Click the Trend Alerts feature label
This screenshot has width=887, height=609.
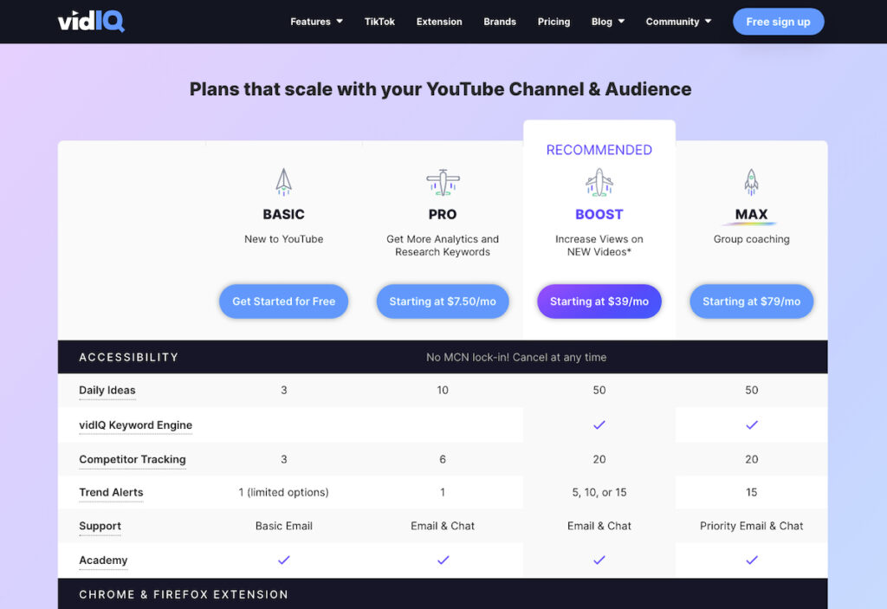point(111,492)
